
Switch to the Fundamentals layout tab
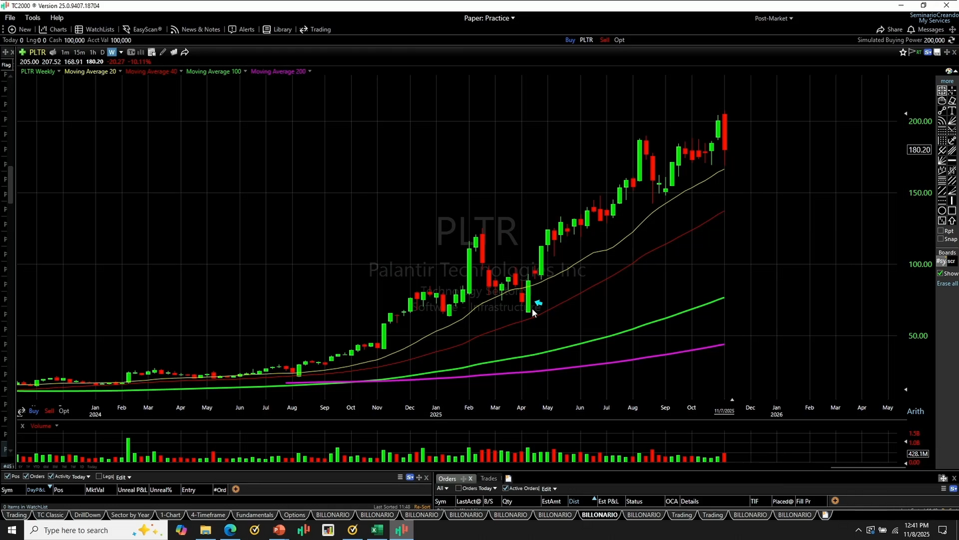(254, 515)
